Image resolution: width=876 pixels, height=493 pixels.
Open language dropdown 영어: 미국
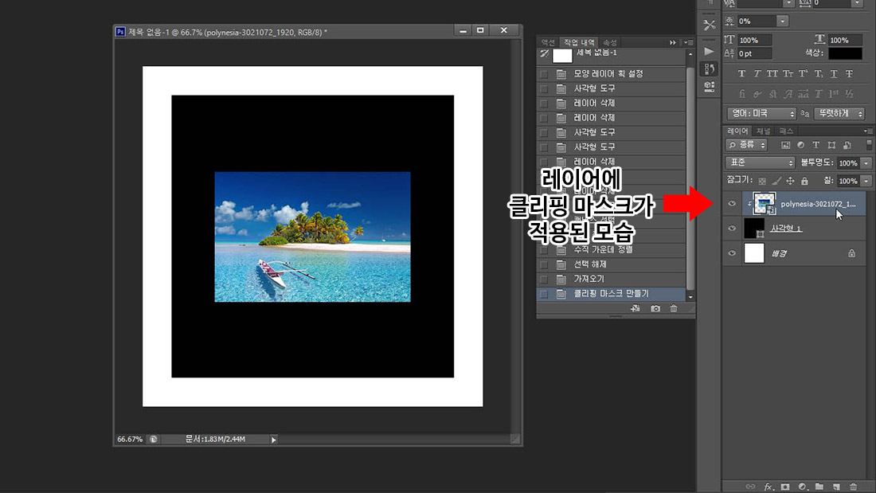pyautogui.click(x=761, y=113)
